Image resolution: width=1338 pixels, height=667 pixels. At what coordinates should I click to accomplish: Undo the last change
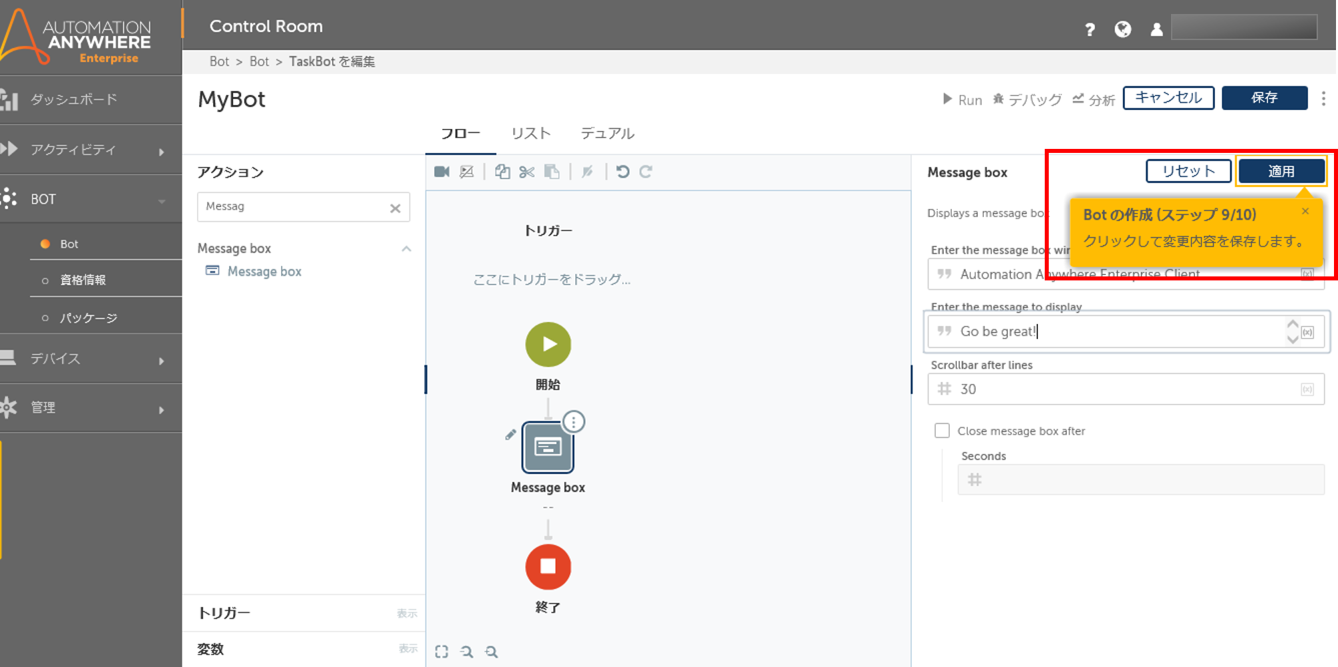[623, 172]
